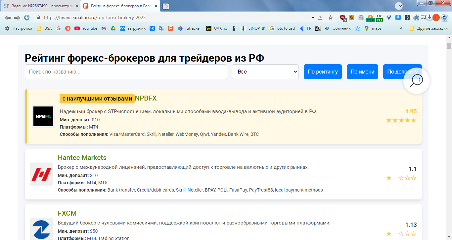Select the "Рейтинг форекс-брокеров" tab

click(x=120, y=6)
